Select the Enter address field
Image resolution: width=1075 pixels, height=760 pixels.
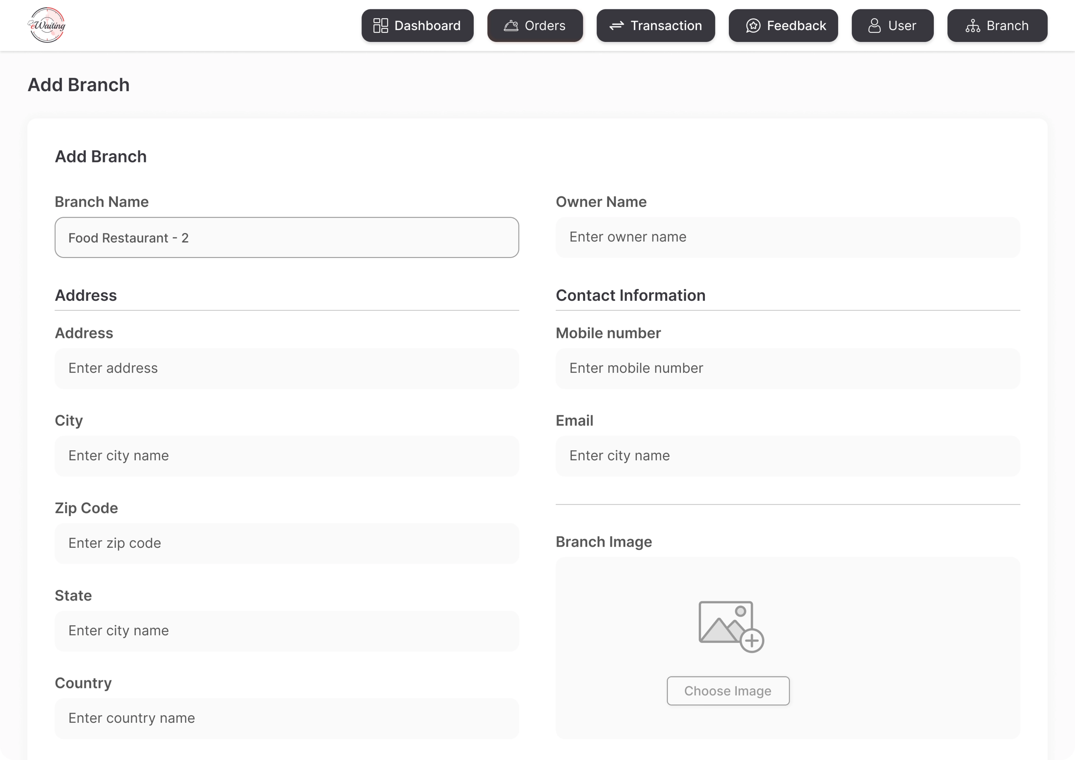pyautogui.click(x=287, y=368)
